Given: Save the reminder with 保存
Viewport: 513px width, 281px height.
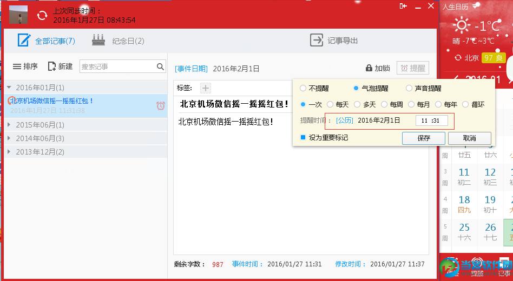Looking at the screenshot, I should (424, 138).
